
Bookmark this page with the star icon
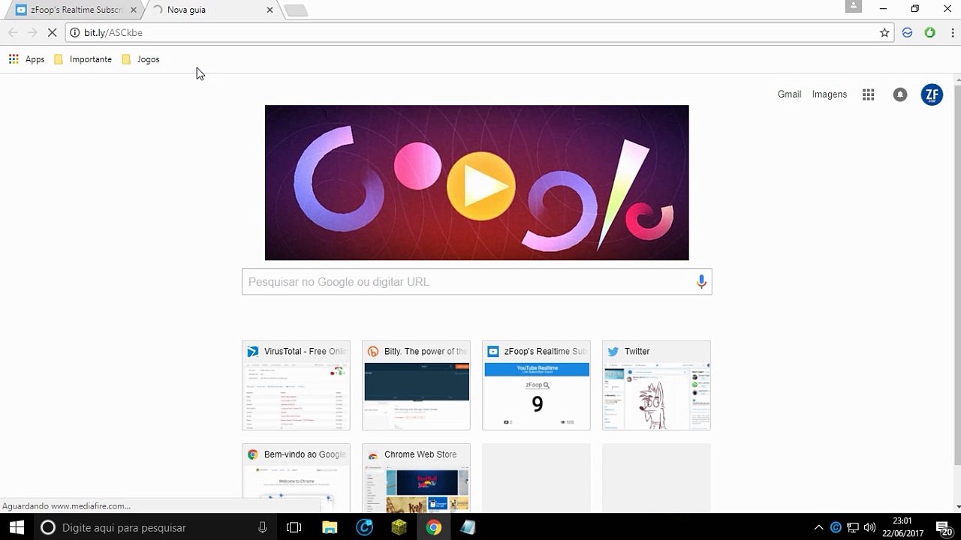884,32
